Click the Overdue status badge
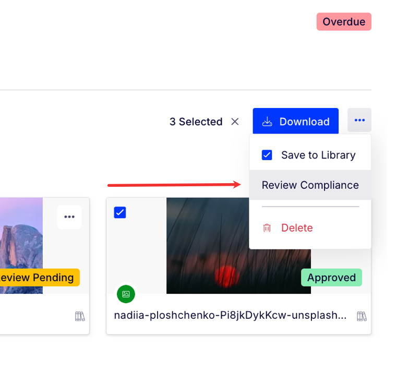The image size is (409, 384). click(344, 22)
